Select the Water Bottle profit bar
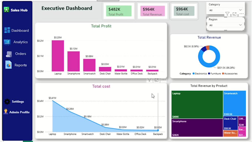Screen dimensions: 252x142 pyautogui.click(x=121, y=70)
